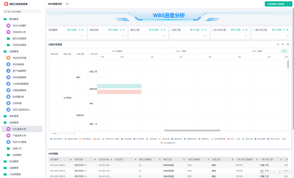Image resolution: width=294 pixels, height=178 pixels.
Task: Open 项目投标分析 in the sidebar
Action: pos(19,32)
